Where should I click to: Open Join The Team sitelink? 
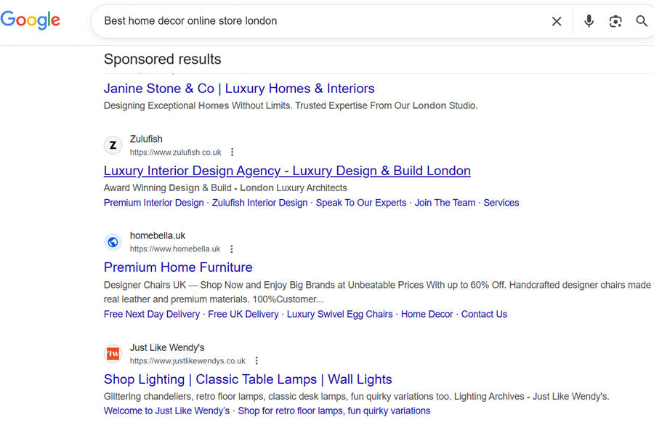(x=445, y=203)
